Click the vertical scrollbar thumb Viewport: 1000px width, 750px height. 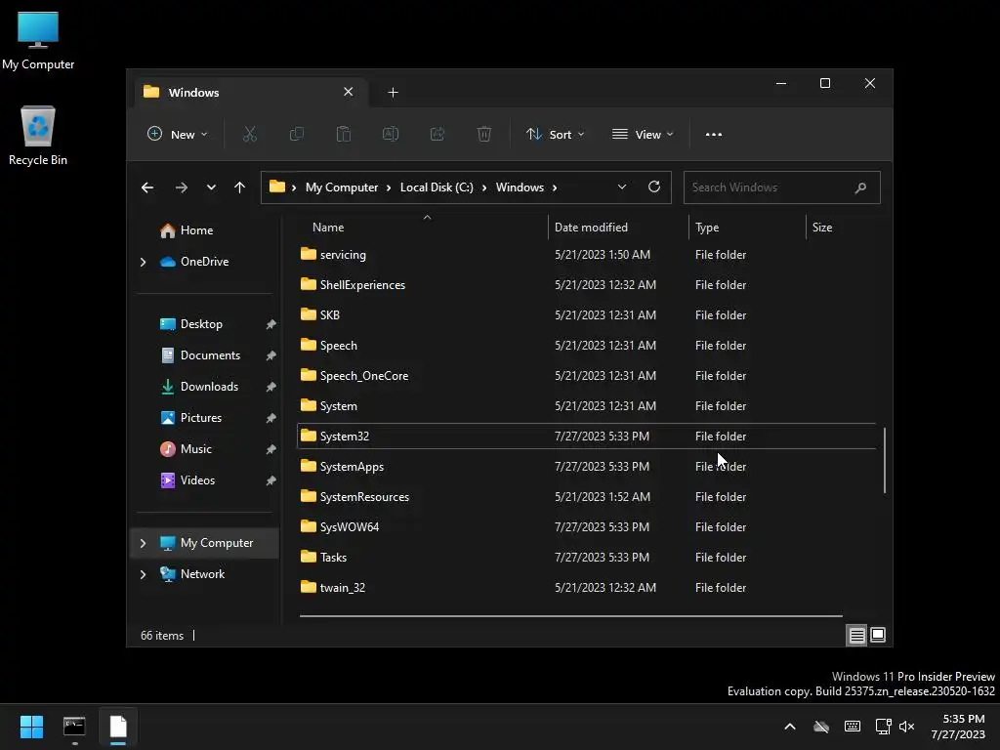click(885, 461)
